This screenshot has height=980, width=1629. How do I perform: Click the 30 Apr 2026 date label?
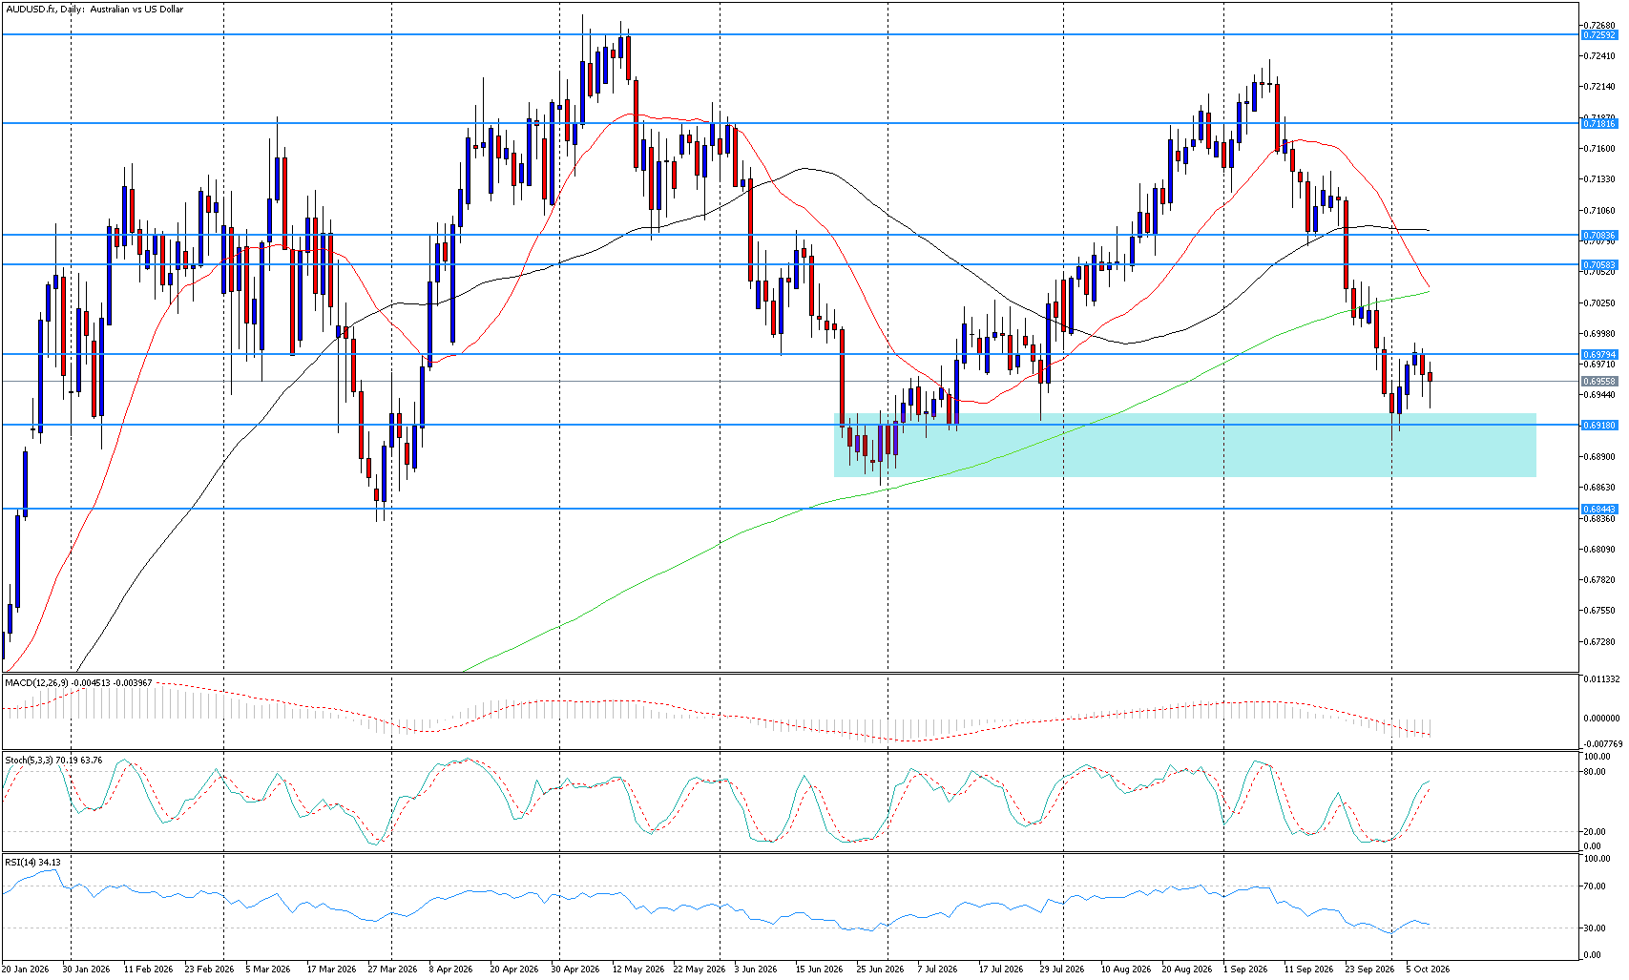pos(575,970)
